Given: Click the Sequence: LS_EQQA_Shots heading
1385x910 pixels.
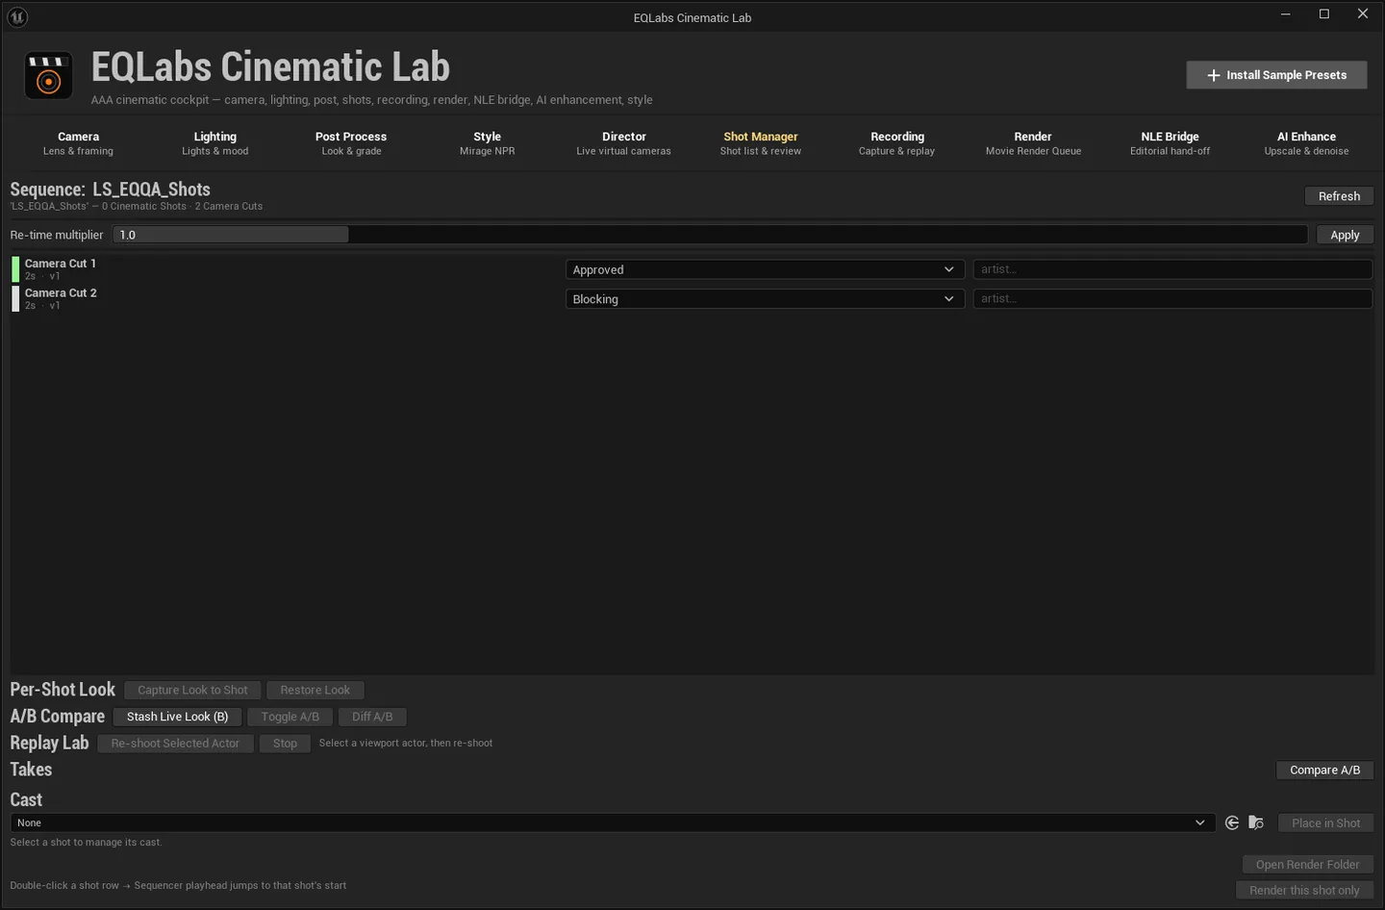Looking at the screenshot, I should click(111, 190).
